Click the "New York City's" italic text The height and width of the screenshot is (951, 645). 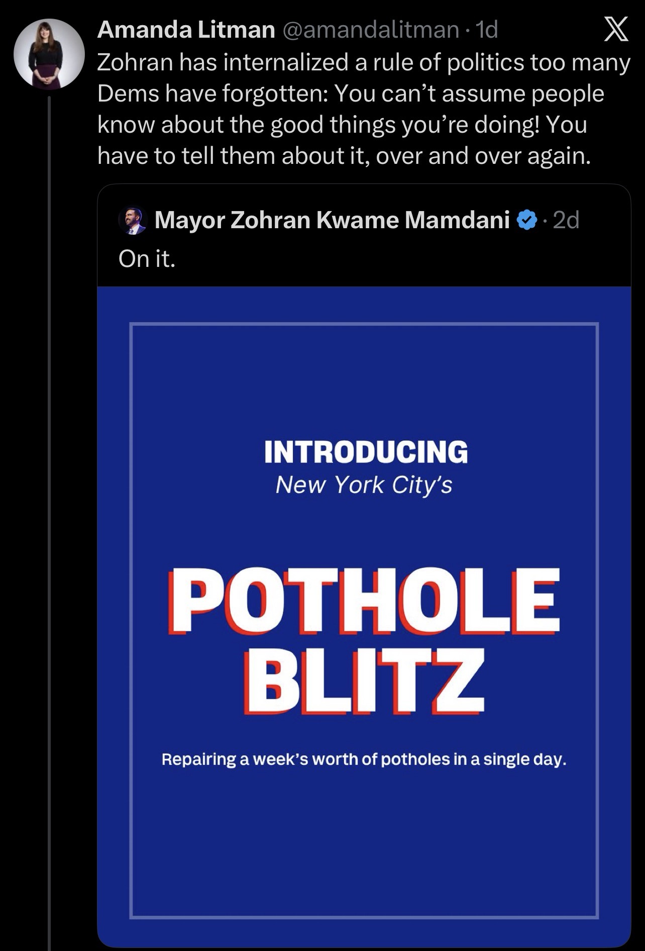click(x=364, y=485)
